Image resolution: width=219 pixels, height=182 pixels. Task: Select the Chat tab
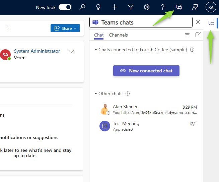(x=99, y=35)
